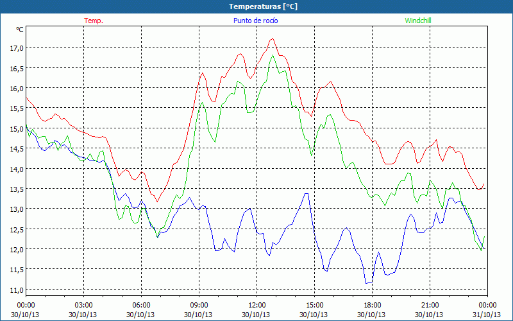513x321 pixels.
Task: Click the 16,5 y-axis value
Action: point(17,69)
